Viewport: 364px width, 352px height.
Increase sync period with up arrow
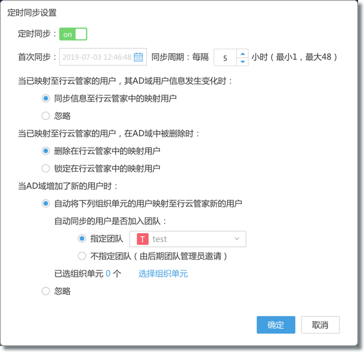pos(242,54)
